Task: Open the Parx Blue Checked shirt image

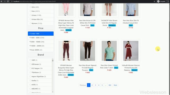Action: pos(131,10)
